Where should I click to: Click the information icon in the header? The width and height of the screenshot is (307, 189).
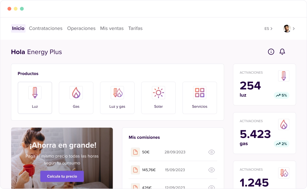271,52
